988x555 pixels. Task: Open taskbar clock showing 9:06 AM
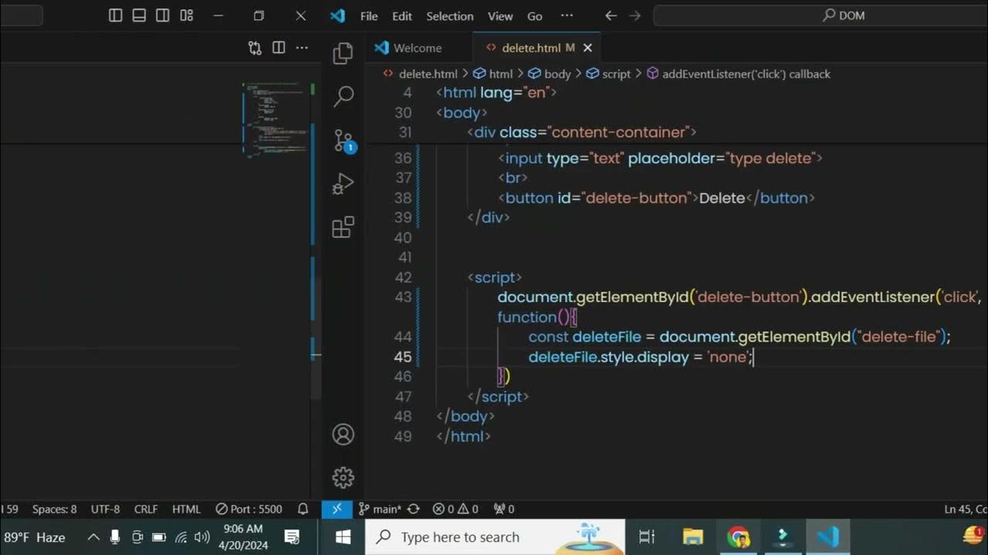click(243, 536)
